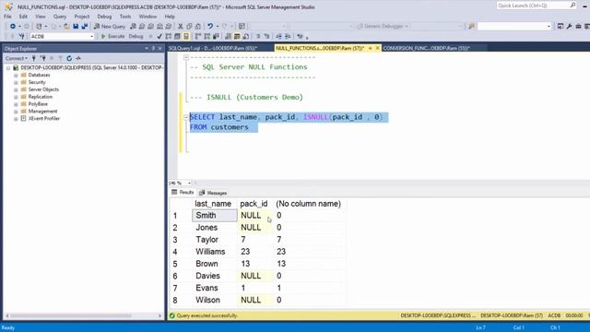
Task: Open the File menu
Action: [7, 17]
